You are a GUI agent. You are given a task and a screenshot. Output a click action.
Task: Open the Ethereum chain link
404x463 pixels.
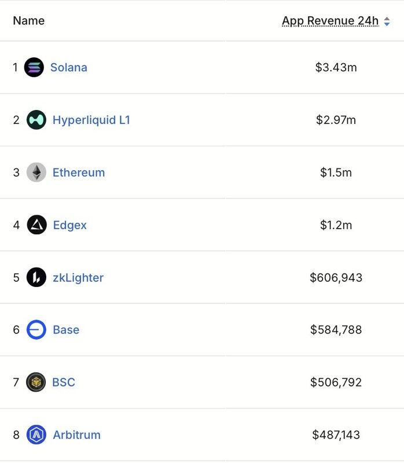pos(79,172)
